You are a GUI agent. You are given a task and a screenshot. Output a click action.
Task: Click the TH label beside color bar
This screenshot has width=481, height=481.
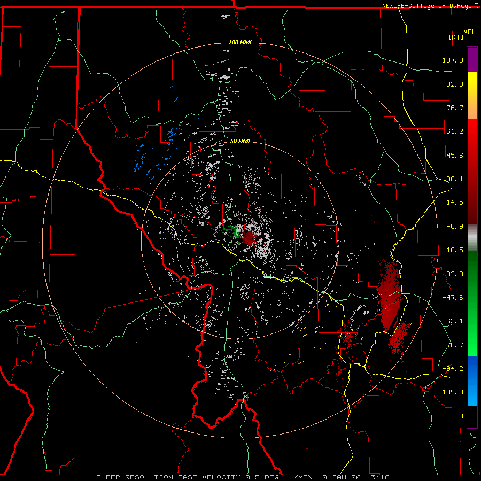459,416
